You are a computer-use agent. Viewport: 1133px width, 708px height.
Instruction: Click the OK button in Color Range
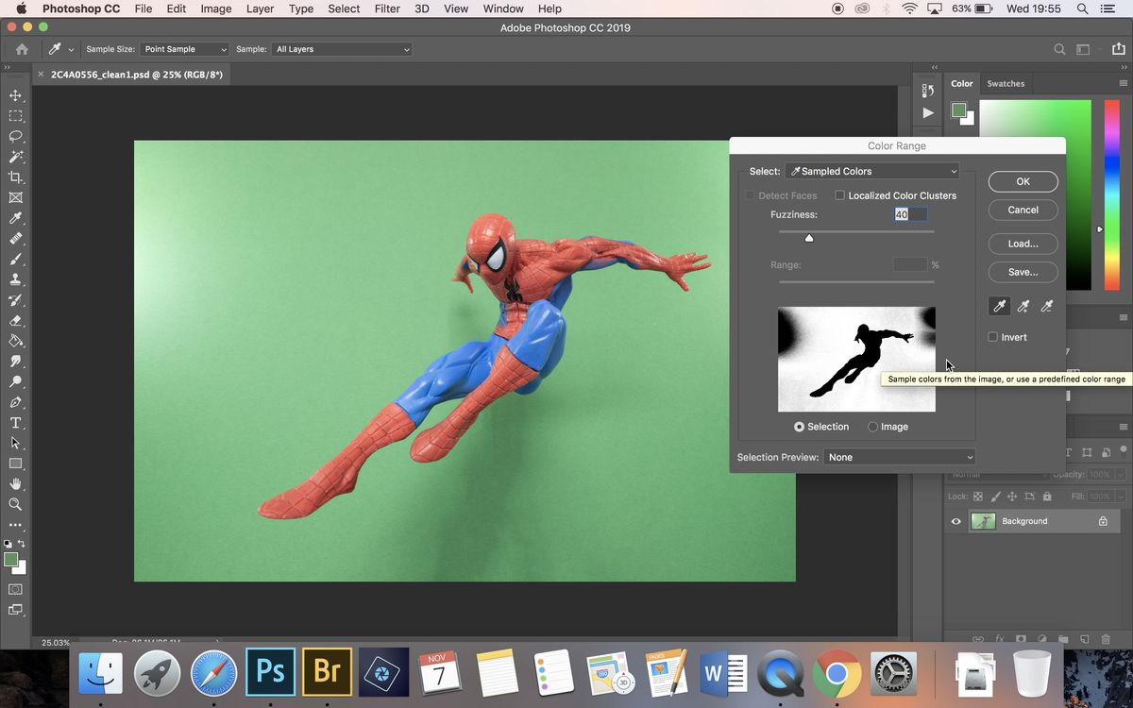coord(1023,181)
